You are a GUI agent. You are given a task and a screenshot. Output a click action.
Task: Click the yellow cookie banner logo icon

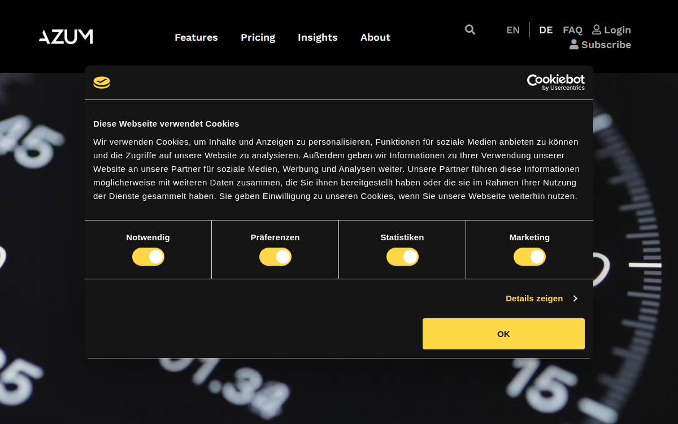[102, 83]
